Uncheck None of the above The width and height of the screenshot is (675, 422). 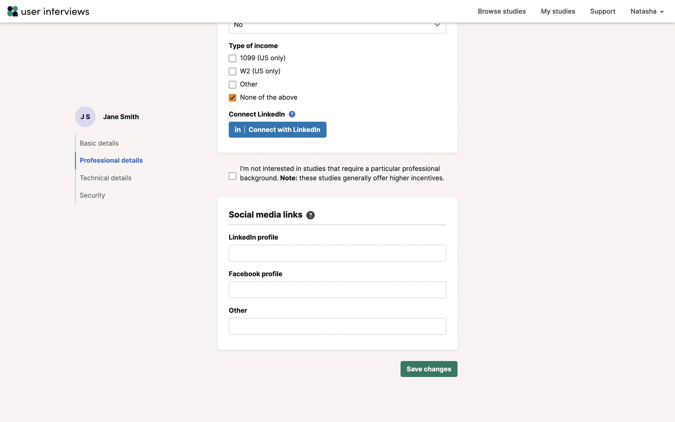232,98
